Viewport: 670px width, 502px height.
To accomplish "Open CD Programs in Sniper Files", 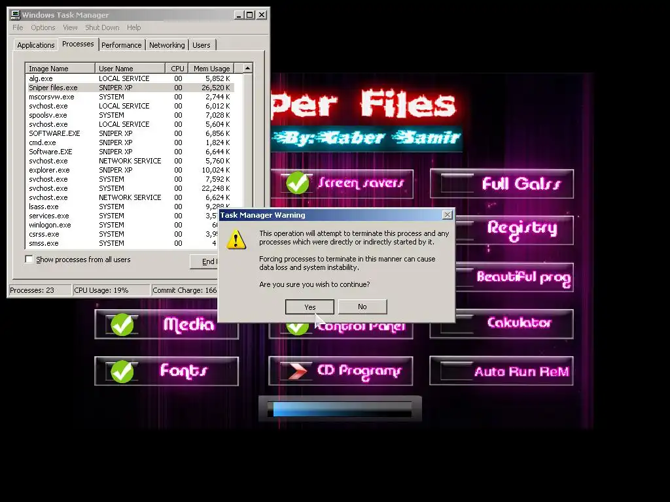I will coord(341,371).
